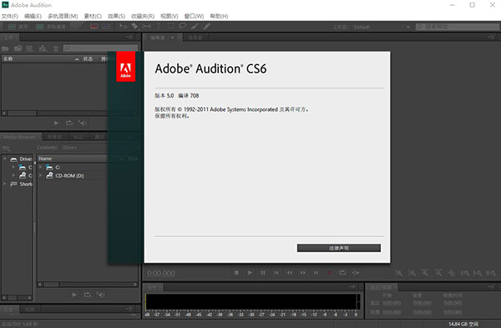Viewport: 501px width, 328px height.
Task: Expand CD-ROM (D:) in Name list
Action: [x=41, y=175]
